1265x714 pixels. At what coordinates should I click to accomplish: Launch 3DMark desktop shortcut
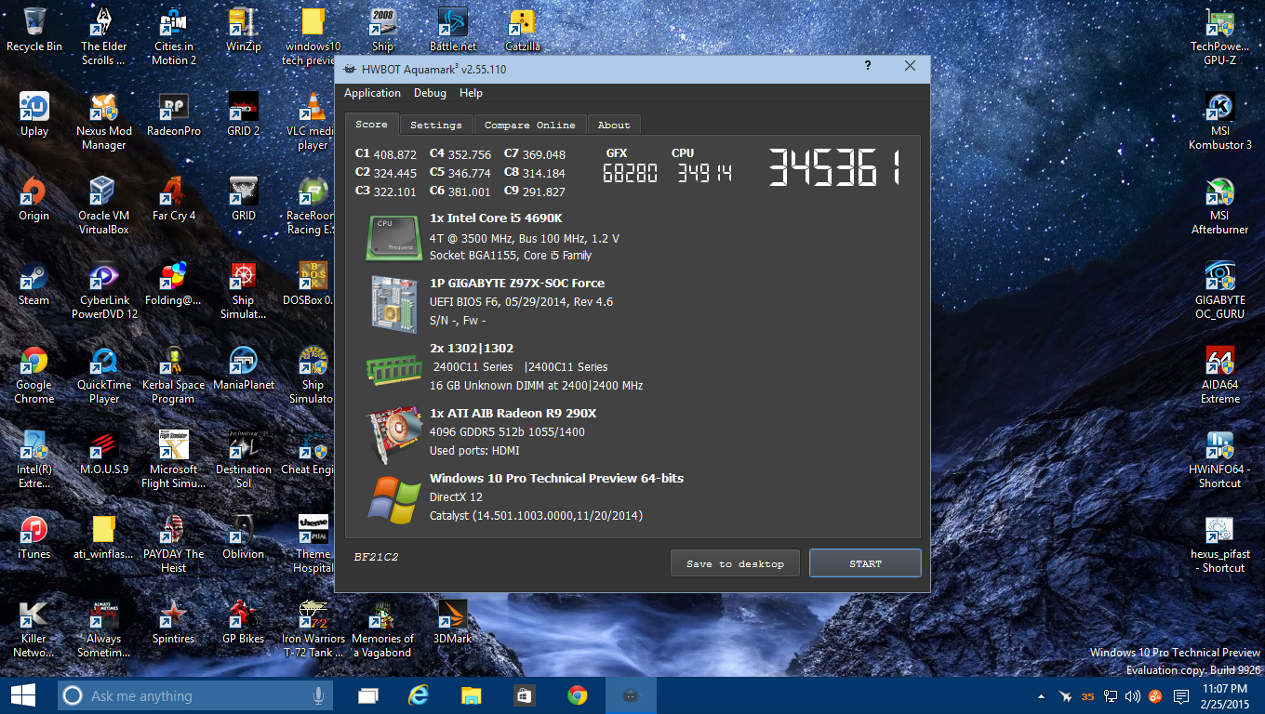point(452,622)
